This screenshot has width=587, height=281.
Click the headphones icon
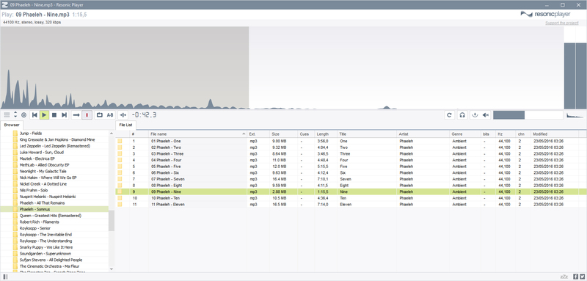pos(463,115)
